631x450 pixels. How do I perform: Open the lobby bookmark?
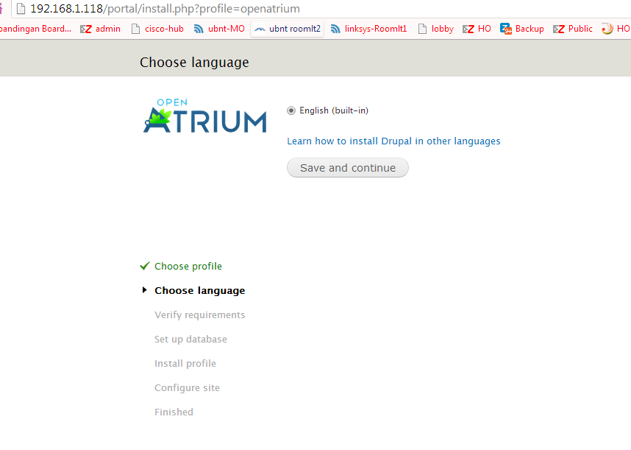(436, 29)
